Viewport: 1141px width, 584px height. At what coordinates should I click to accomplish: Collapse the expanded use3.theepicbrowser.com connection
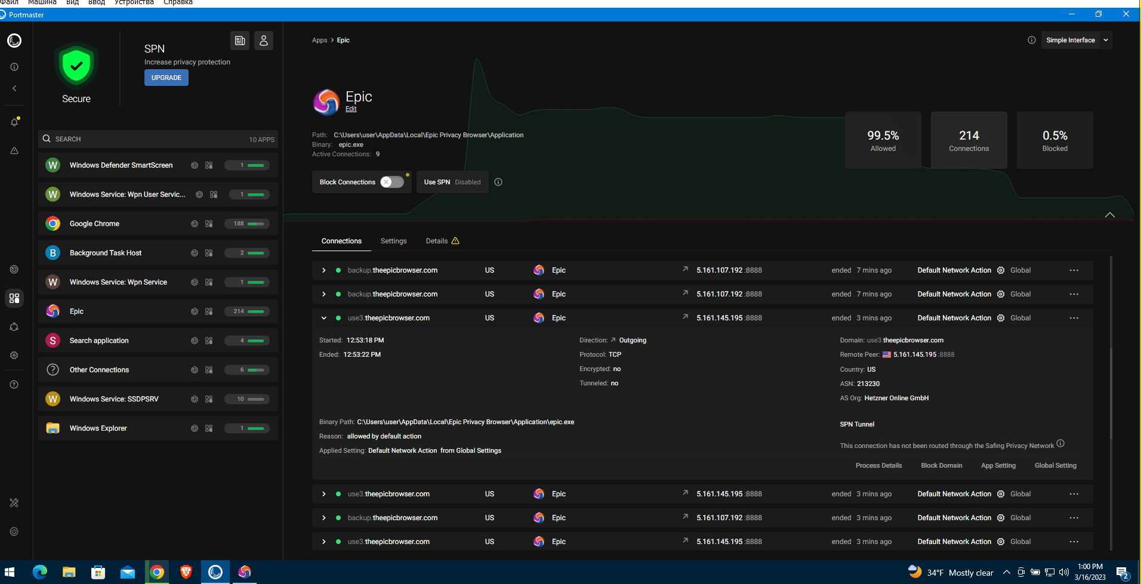[x=324, y=318]
